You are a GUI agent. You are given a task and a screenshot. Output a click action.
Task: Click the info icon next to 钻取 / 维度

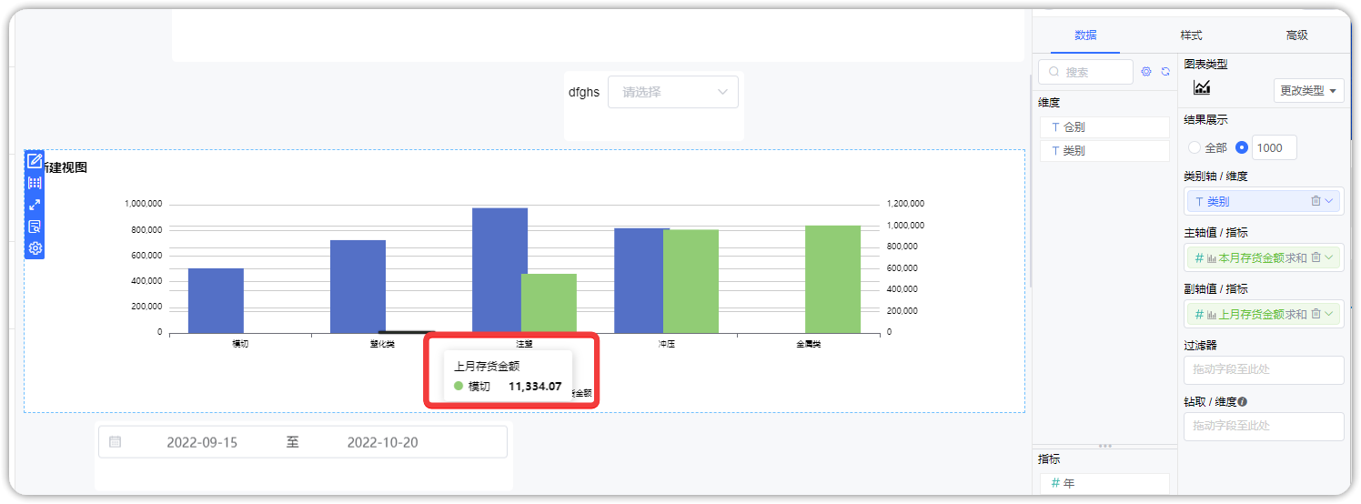[1243, 401]
